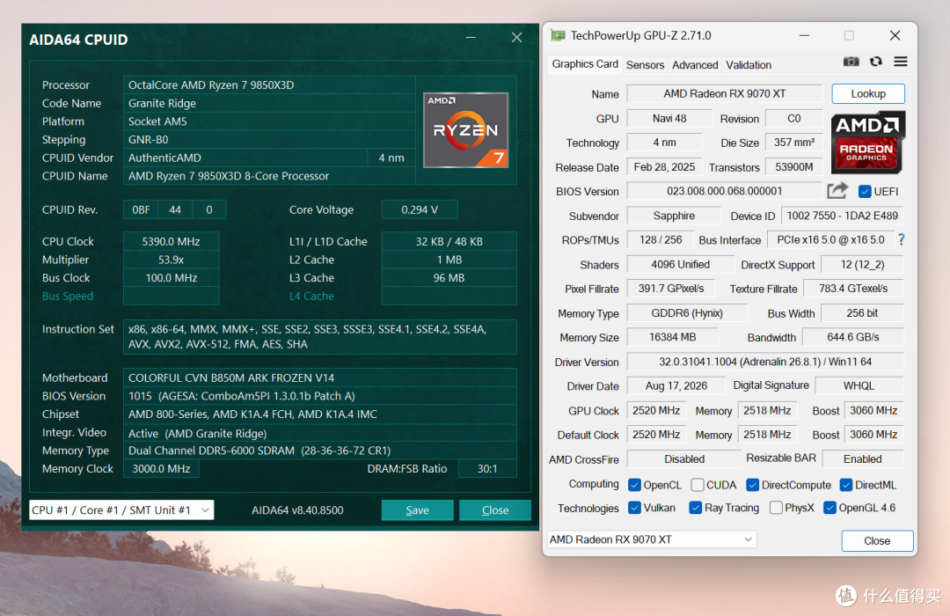Toggle the CUDA checkbox
950x616 pixels.
point(698,485)
